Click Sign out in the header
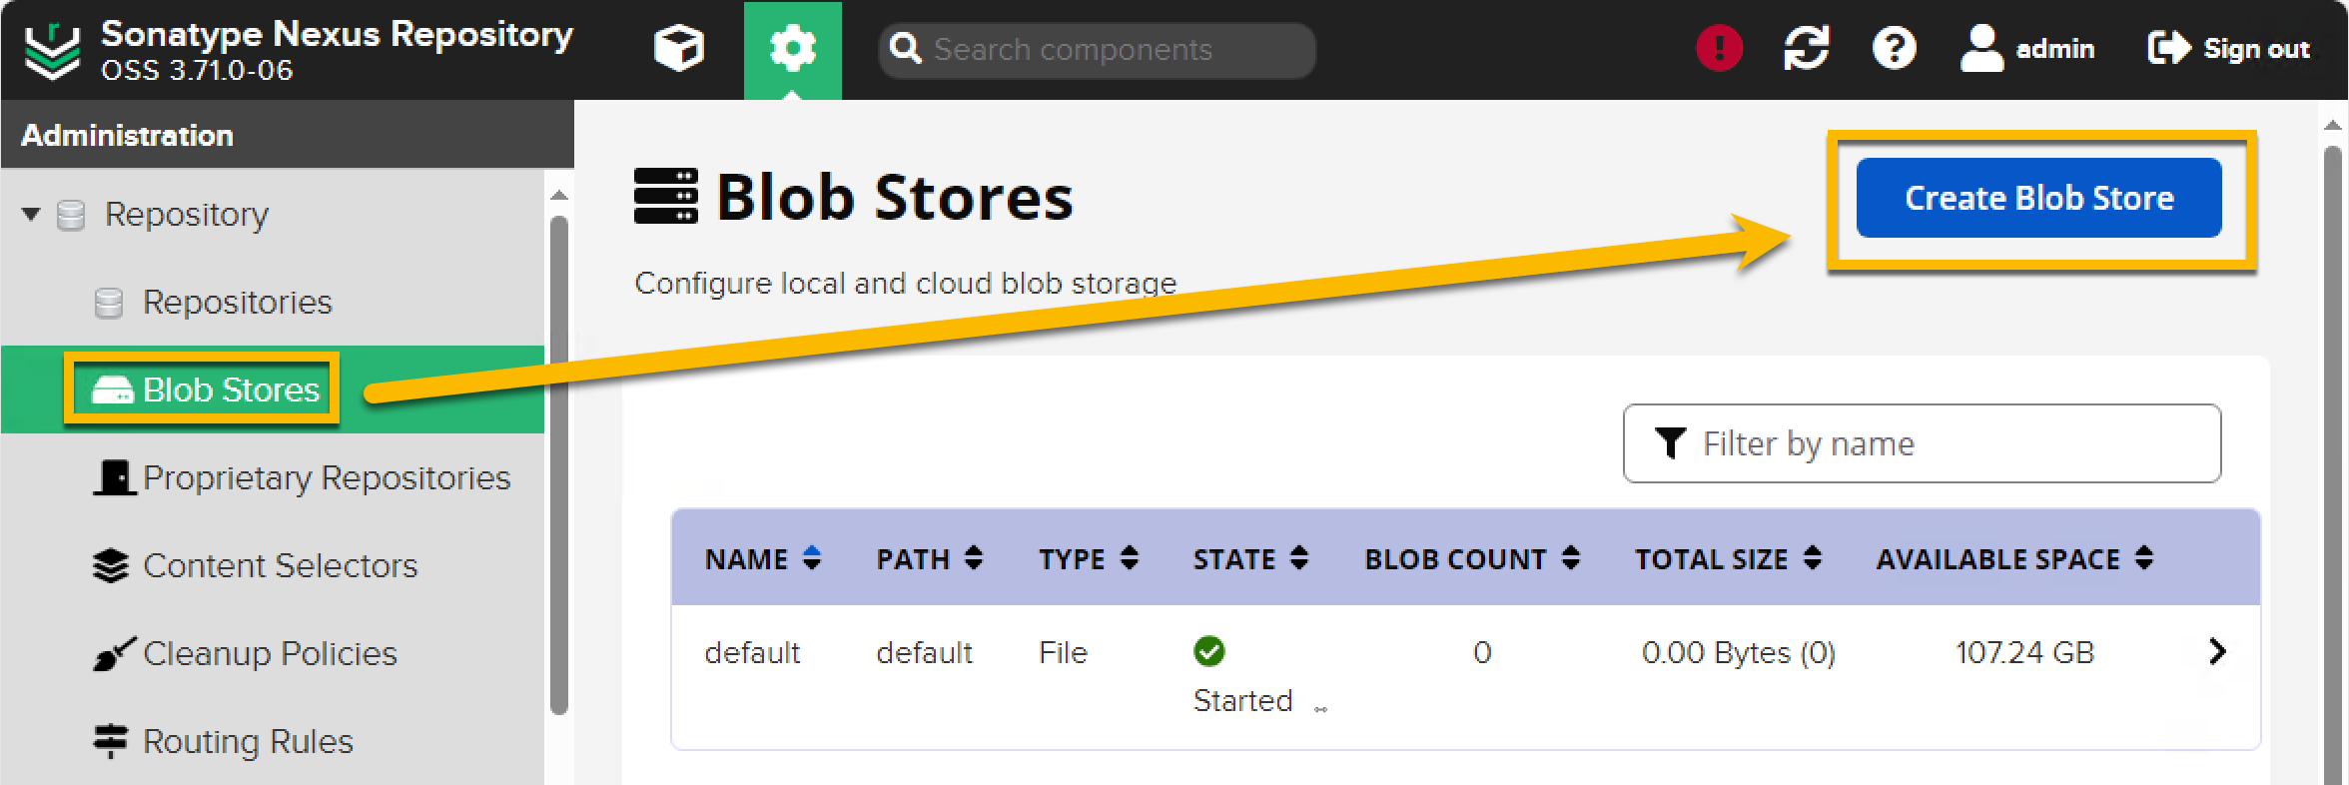The image size is (2349, 785). coord(2228,48)
